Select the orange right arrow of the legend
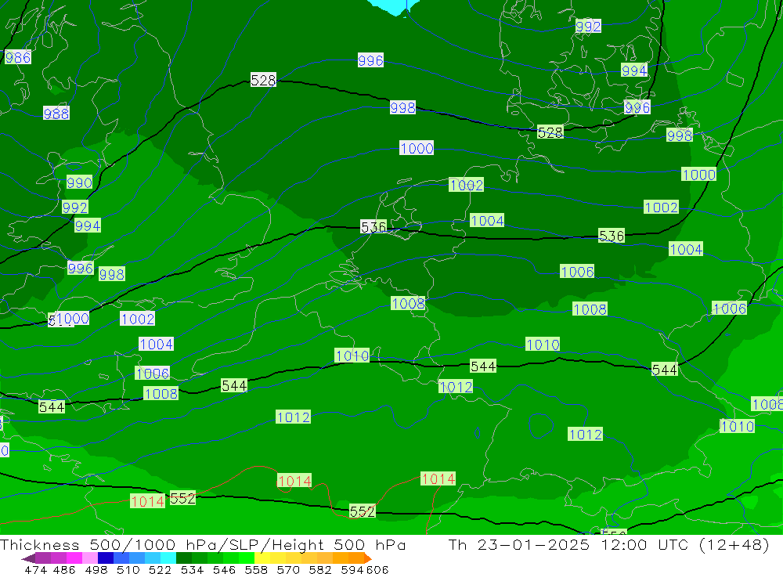Viewport: 783px width, 574px height. coord(368,559)
